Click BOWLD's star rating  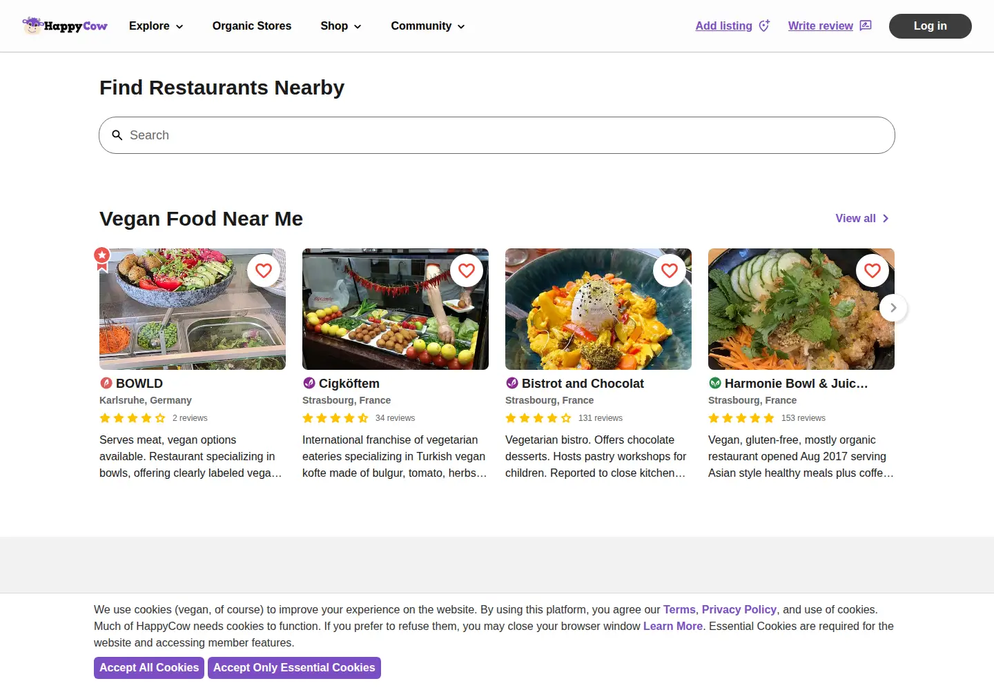pyautogui.click(x=133, y=418)
